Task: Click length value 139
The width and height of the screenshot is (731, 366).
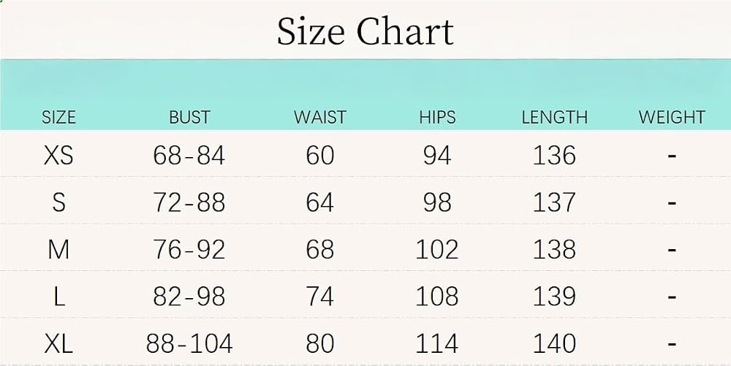Action: 554,297
